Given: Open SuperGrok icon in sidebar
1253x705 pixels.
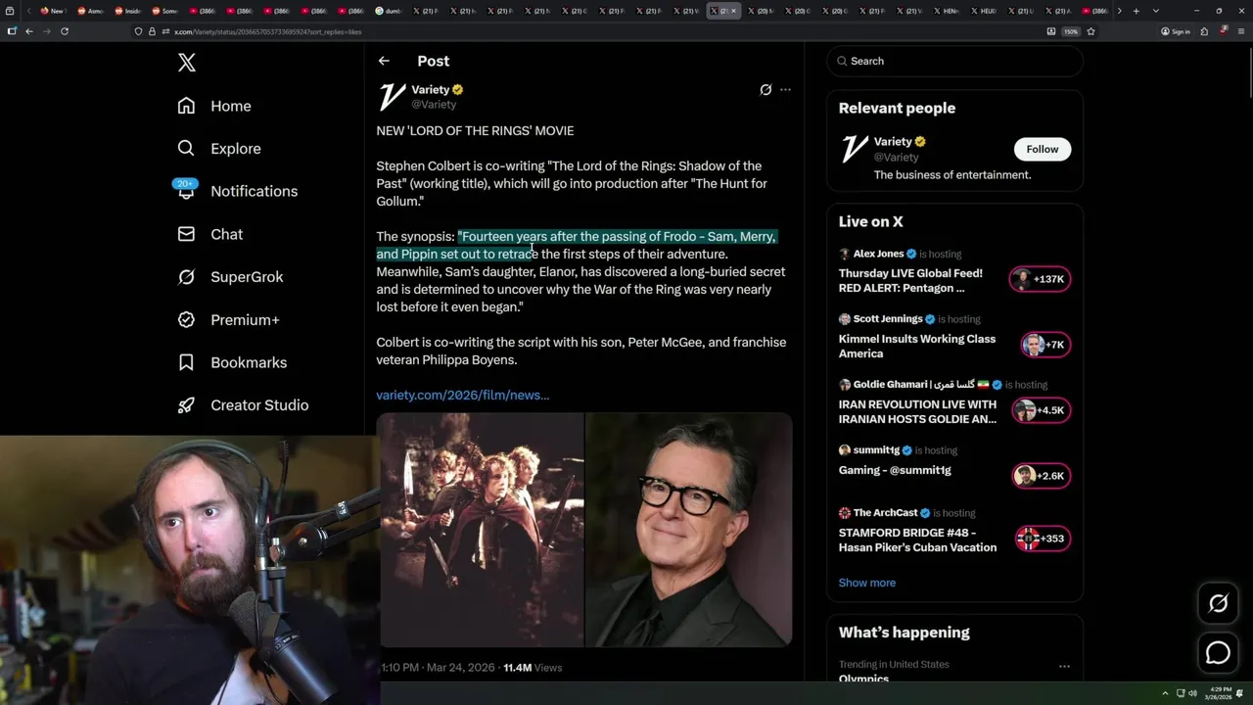Looking at the screenshot, I should coord(186,277).
